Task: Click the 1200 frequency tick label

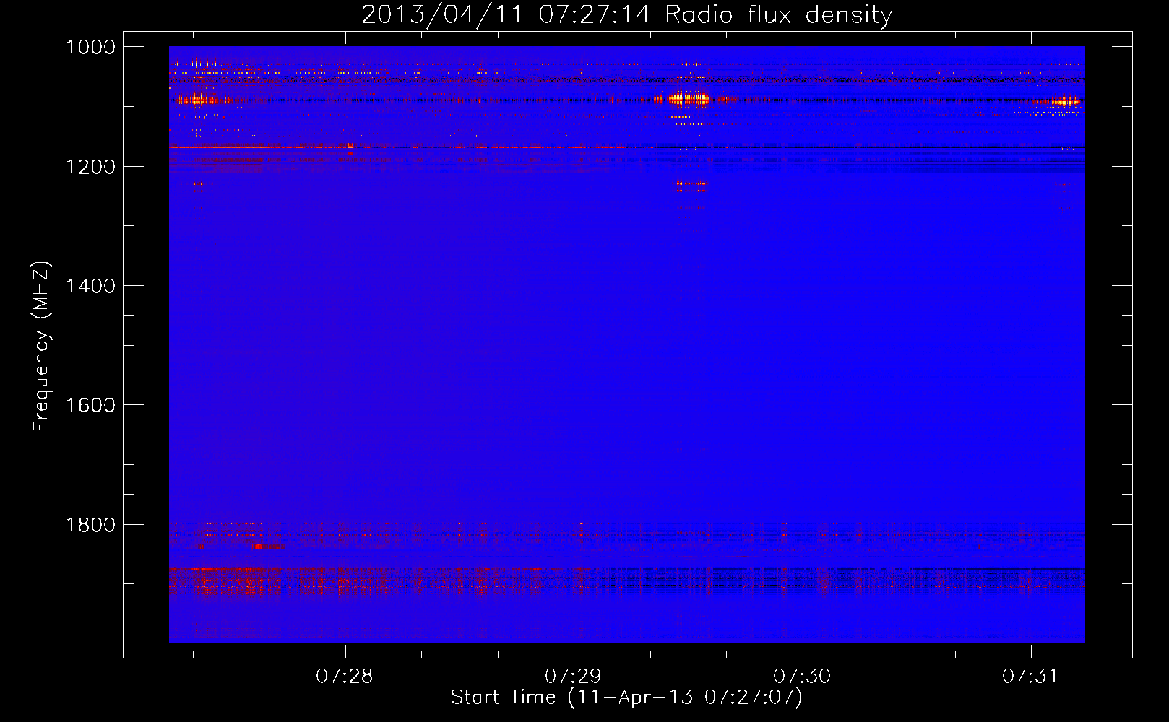Action: (91, 167)
